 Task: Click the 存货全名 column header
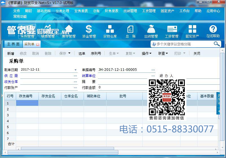(x=50, y=96)
